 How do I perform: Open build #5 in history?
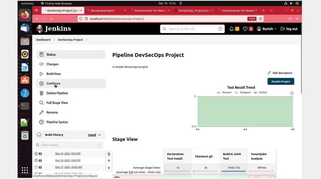pos(40,153)
